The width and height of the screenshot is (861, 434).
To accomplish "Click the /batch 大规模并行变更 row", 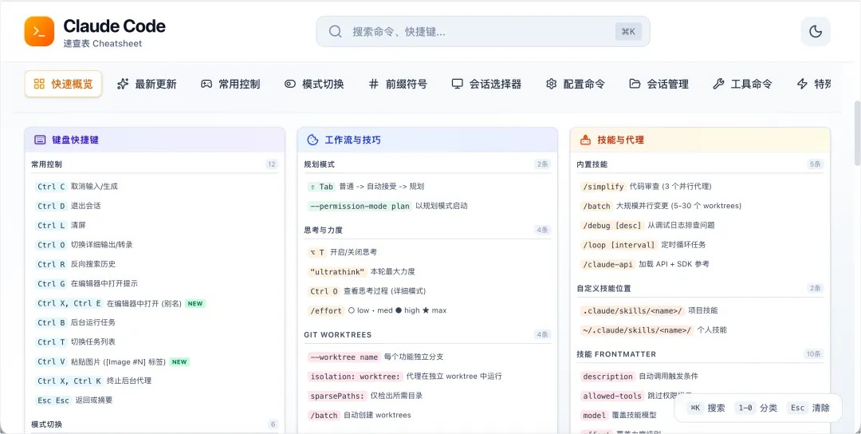I will pos(700,206).
